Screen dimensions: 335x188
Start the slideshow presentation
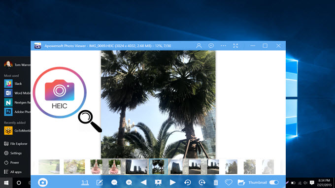pyautogui.click(x=158, y=183)
